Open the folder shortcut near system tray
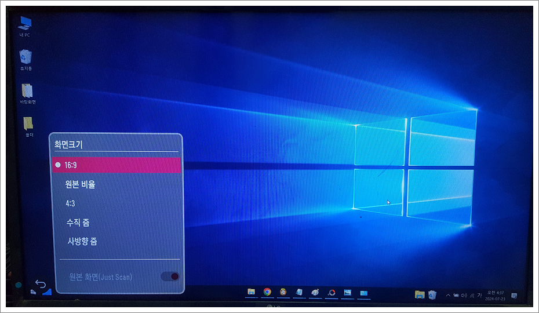The width and height of the screenshot is (539, 313). point(420,295)
